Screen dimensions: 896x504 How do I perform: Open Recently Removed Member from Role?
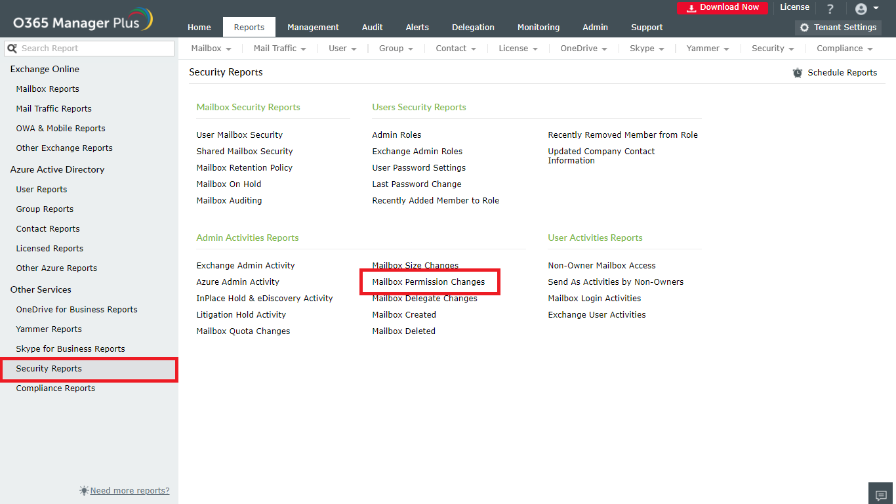click(x=622, y=135)
